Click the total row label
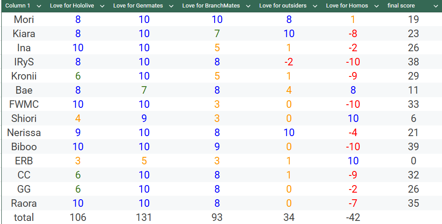The image size is (442, 224). click(x=24, y=217)
